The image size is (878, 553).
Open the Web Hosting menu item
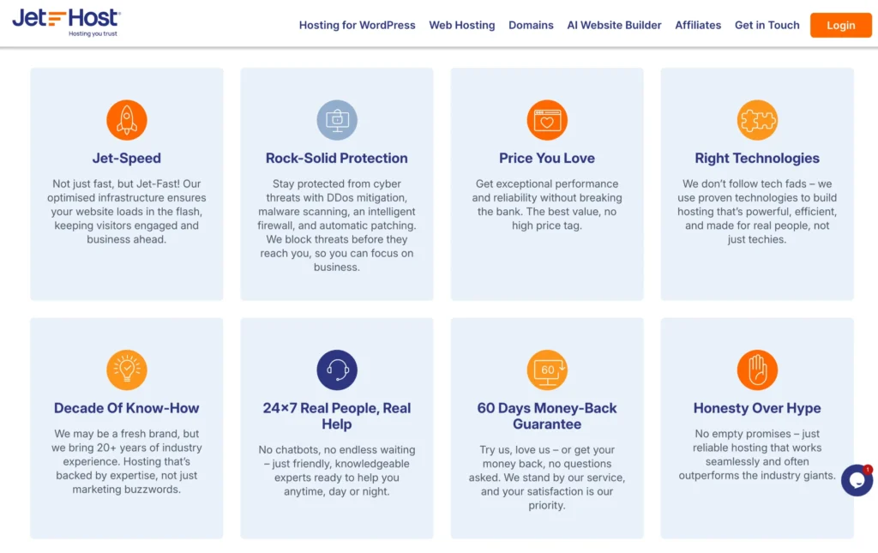point(462,25)
